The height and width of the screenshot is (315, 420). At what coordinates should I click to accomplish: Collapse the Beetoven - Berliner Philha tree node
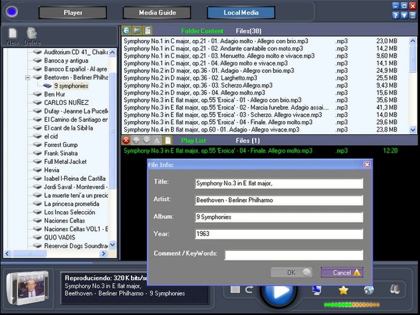click(28, 78)
